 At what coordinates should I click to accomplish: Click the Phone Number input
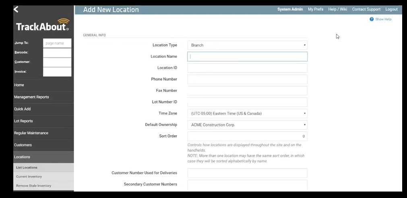pos(247,79)
